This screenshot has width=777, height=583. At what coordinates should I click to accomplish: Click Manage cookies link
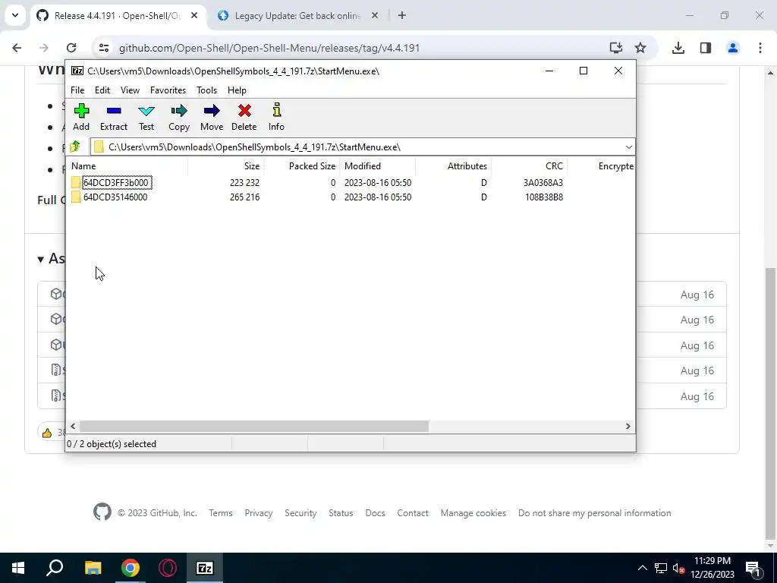[473, 513]
